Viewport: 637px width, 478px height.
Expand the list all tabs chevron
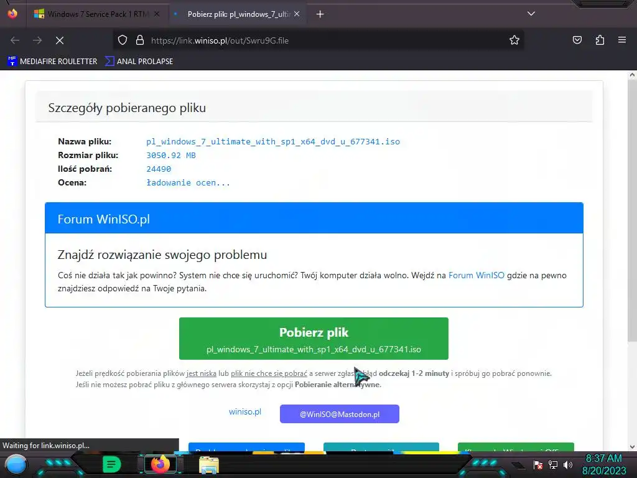coord(531,14)
